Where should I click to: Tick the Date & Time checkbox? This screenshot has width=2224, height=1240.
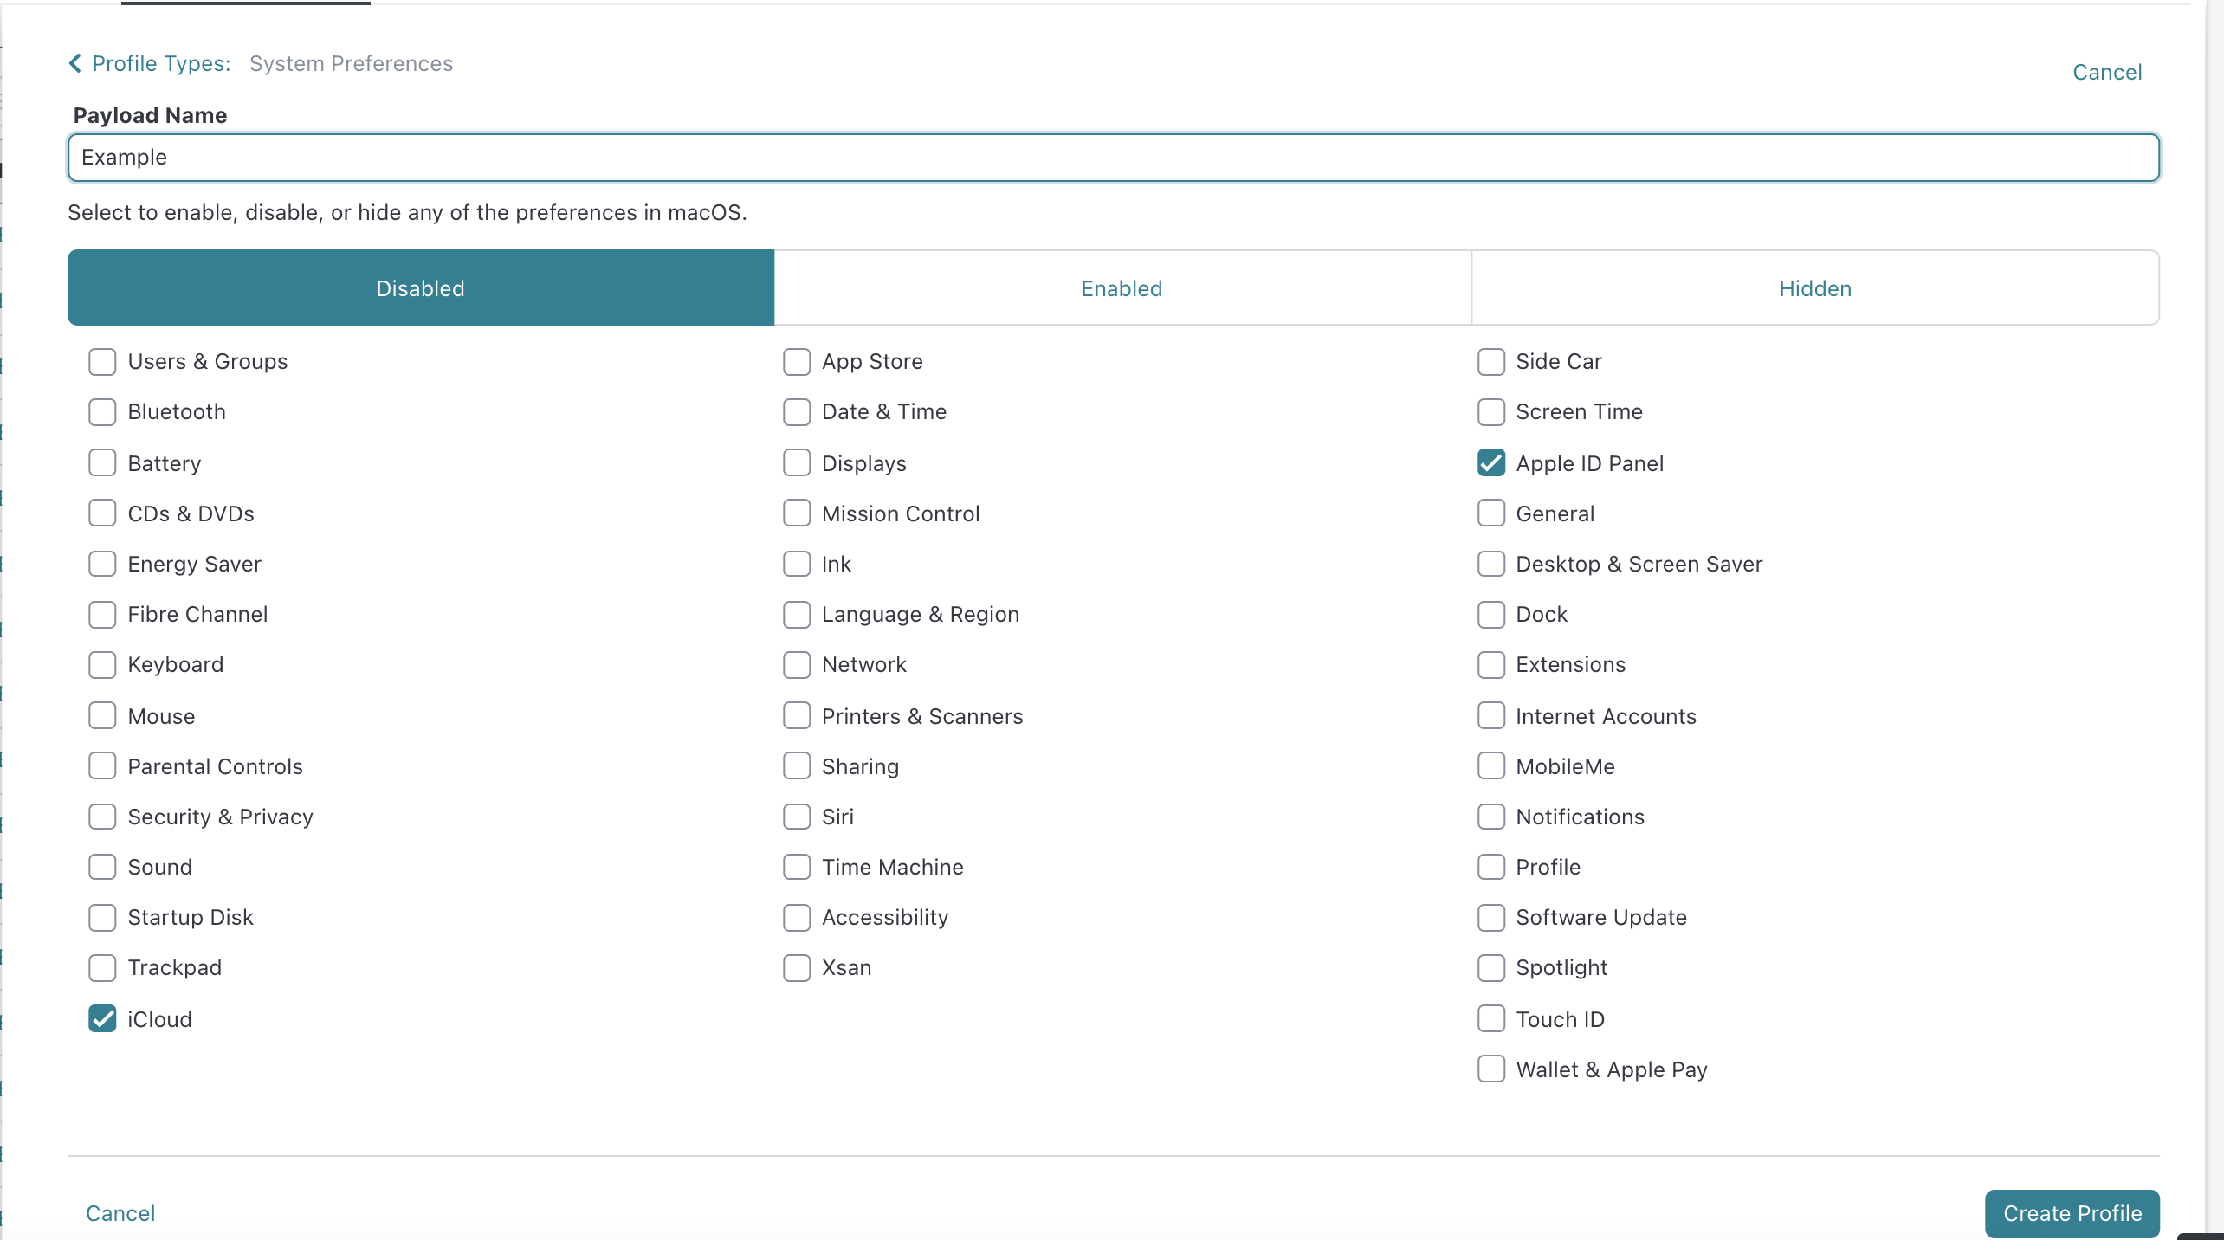coord(797,412)
